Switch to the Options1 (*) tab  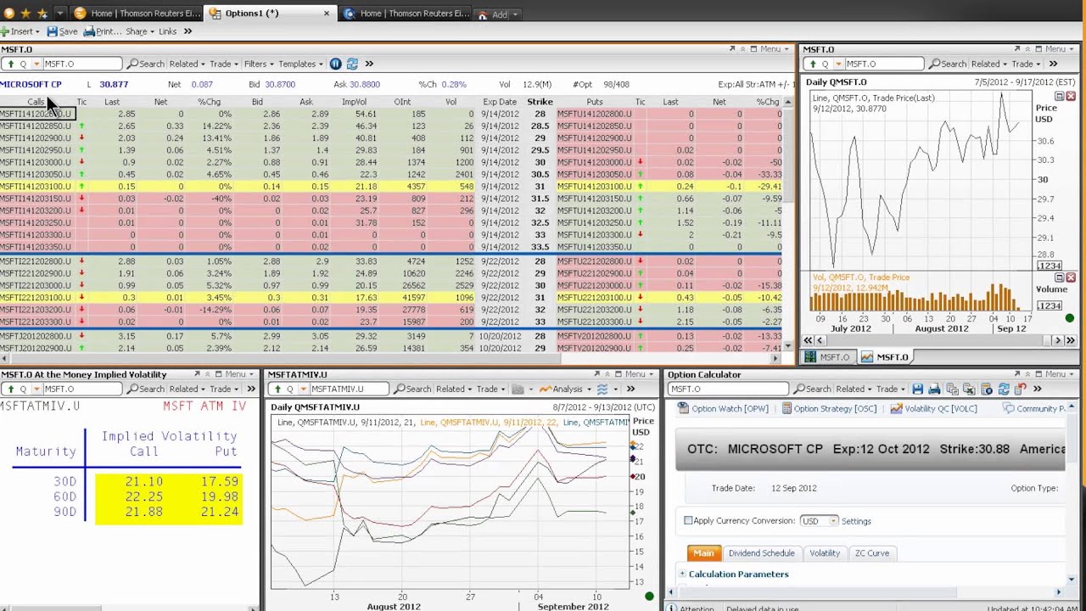[x=271, y=13]
